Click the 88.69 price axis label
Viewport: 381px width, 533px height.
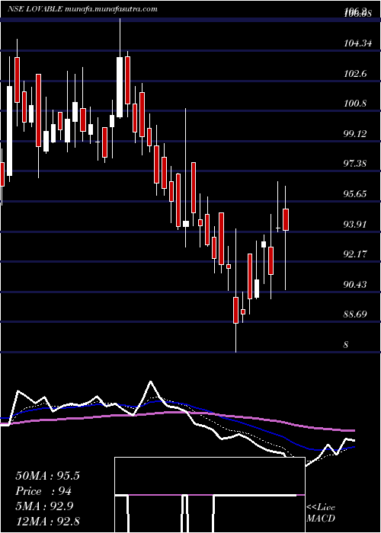point(355,314)
